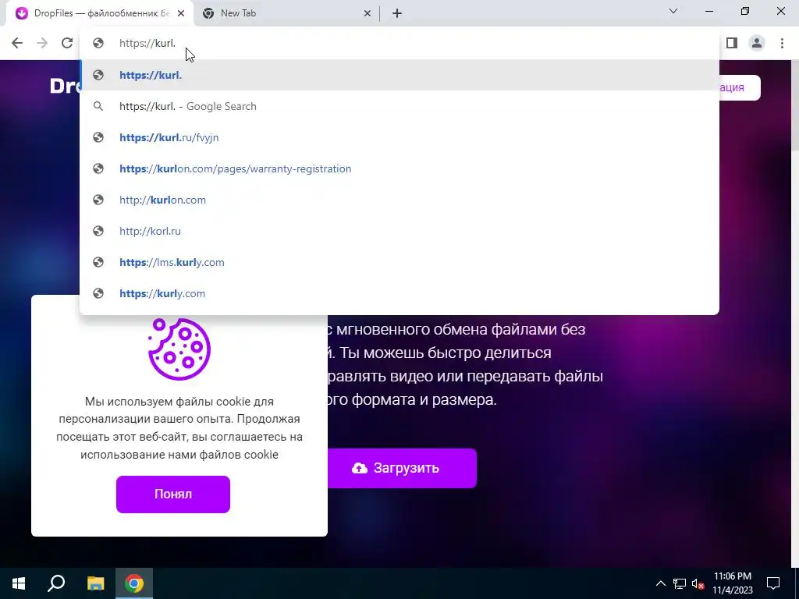Viewport: 799px width, 599px height.
Task: Click the Загрузить upload button
Action: click(x=402, y=468)
